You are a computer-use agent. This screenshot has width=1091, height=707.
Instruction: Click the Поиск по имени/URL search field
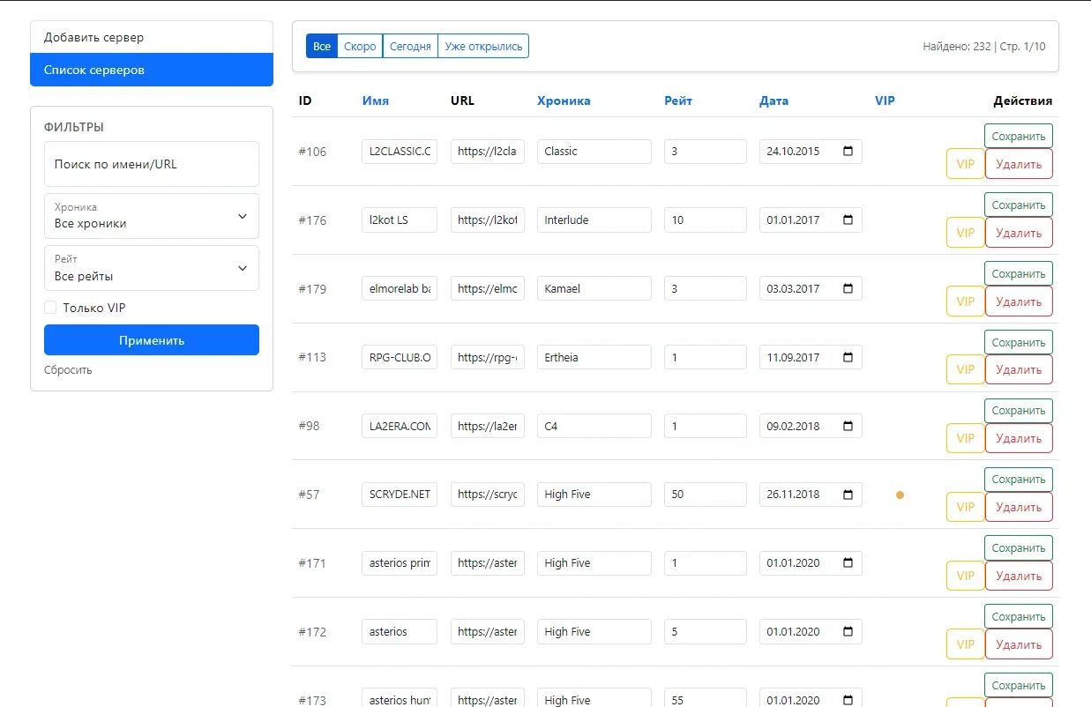pyautogui.click(x=151, y=163)
